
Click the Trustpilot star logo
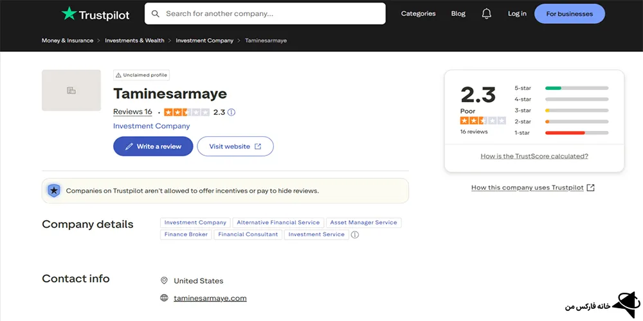pos(69,13)
